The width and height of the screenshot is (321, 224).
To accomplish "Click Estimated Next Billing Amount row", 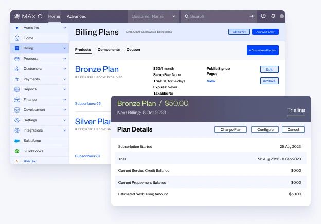I will (x=211, y=194).
